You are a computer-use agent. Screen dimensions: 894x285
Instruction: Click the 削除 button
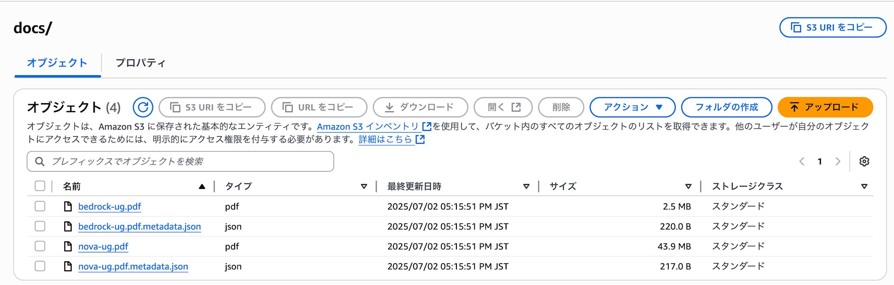561,107
